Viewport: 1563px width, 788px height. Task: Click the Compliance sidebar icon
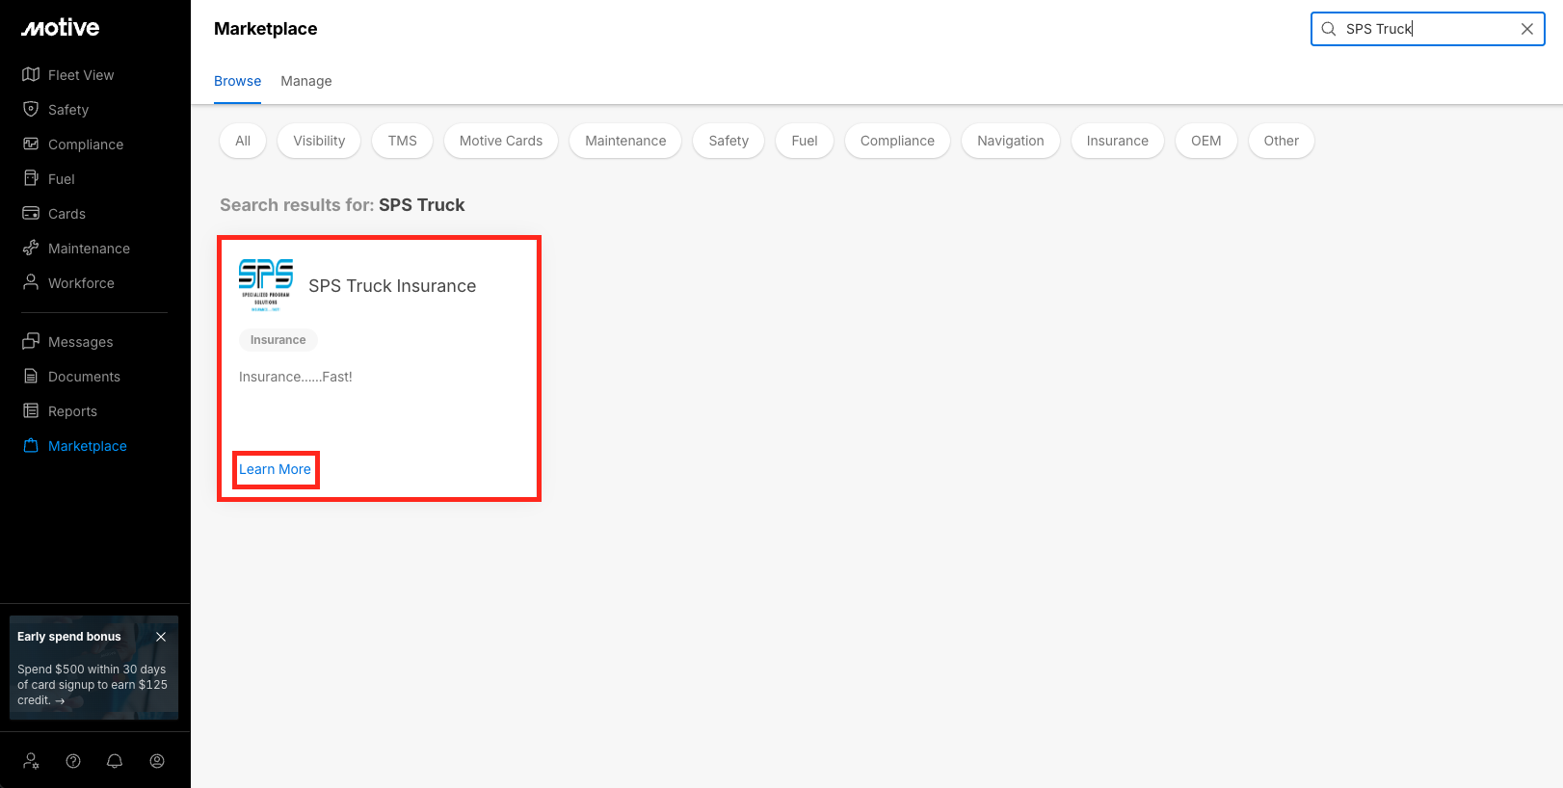pyautogui.click(x=31, y=144)
